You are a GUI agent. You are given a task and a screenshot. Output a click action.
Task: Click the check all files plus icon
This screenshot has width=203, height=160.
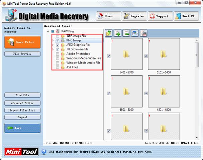click(117, 33)
